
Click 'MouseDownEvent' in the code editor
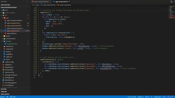click(109, 66)
